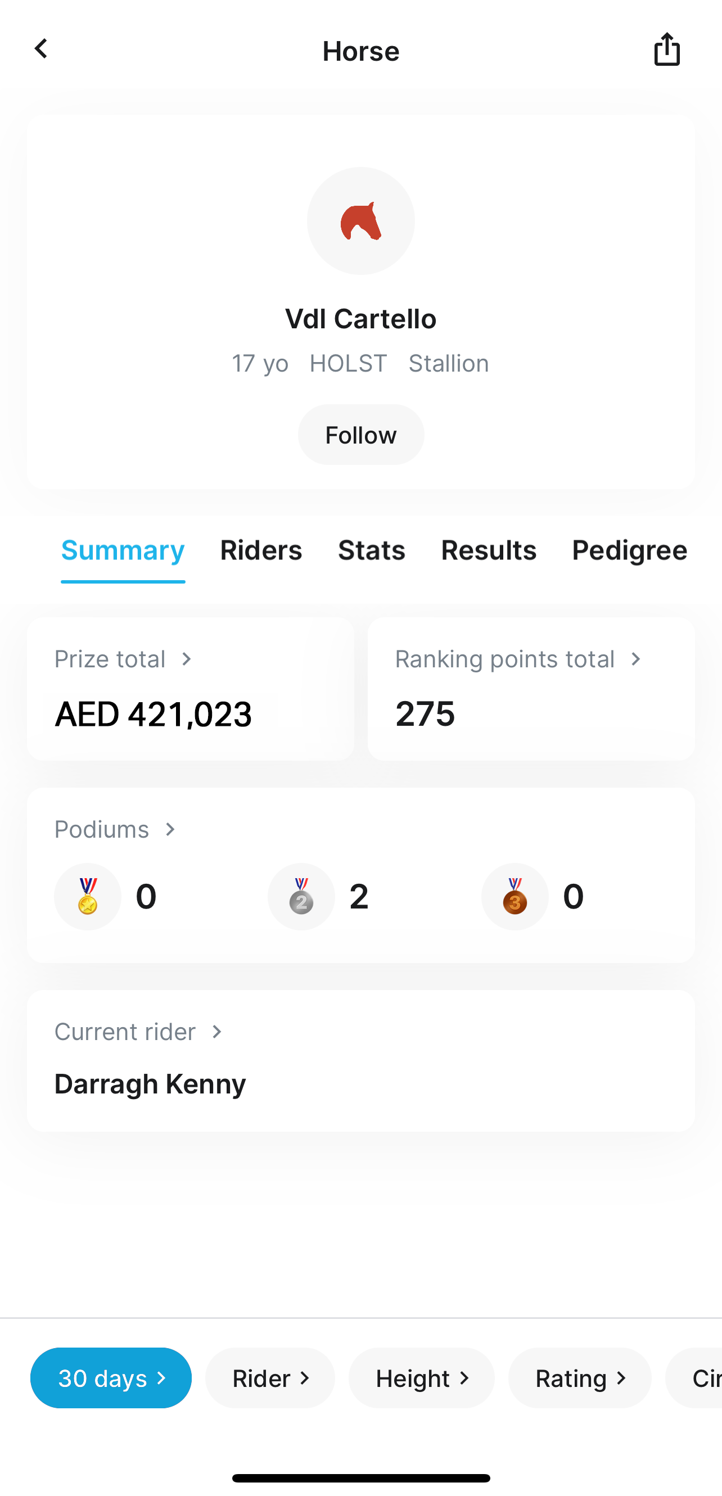Tap the red horse avatar

[x=360, y=221]
